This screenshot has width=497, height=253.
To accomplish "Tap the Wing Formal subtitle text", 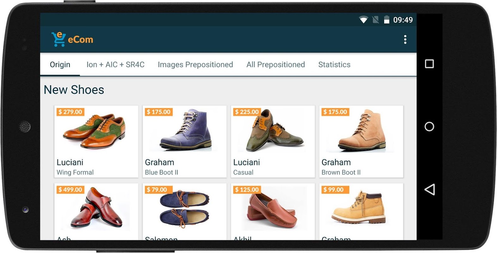I will point(75,172).
